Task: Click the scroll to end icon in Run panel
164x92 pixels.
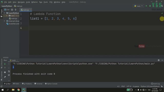Action: coord(9,75)
